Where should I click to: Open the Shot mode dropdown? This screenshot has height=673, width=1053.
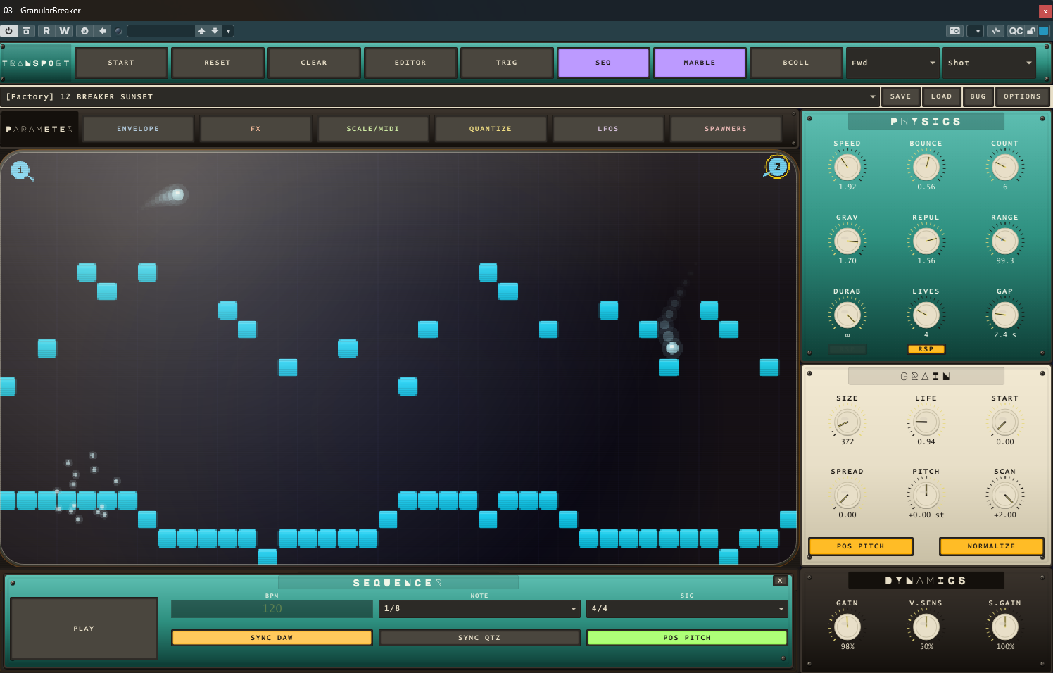coord(989,63)
